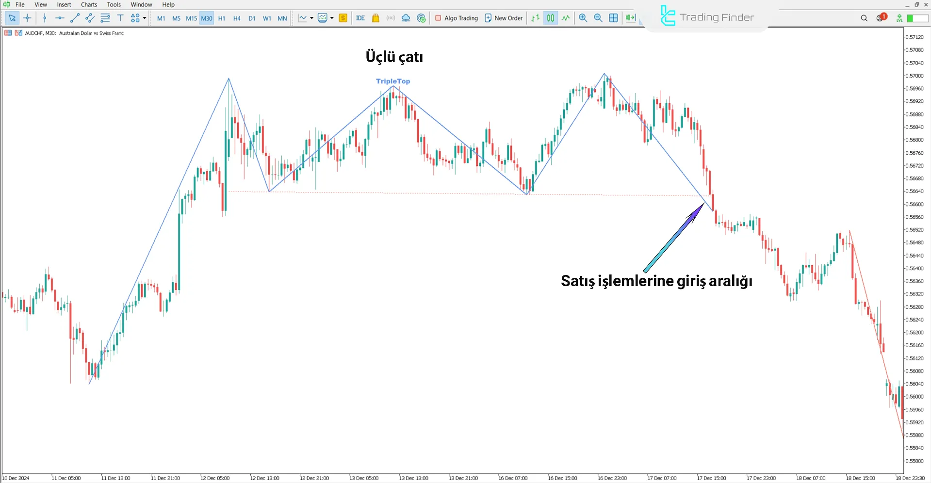Zoom in on the chart
Screen dimensions: 931x483
click(x=583, y=18)
